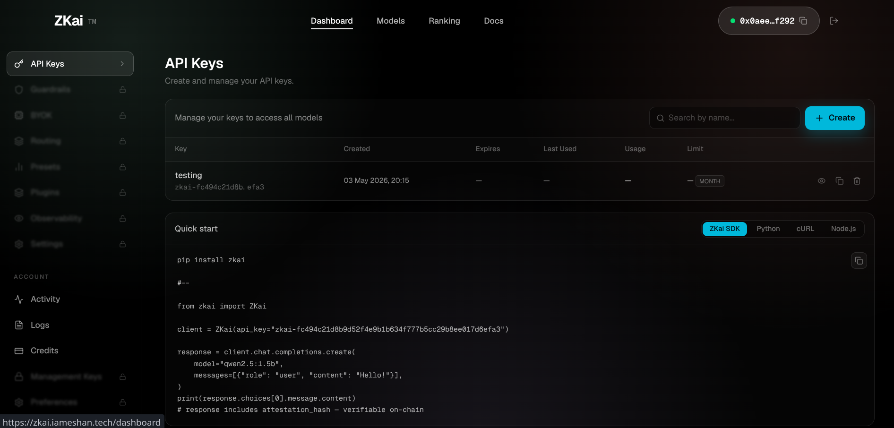Click the lock icon on the Plugins row
Viewport: 894px width, 428px height.
point(122,192)
